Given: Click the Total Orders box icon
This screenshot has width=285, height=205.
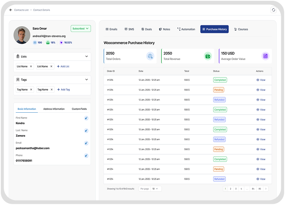Looking at the screenshot, I should click(150, 56).
